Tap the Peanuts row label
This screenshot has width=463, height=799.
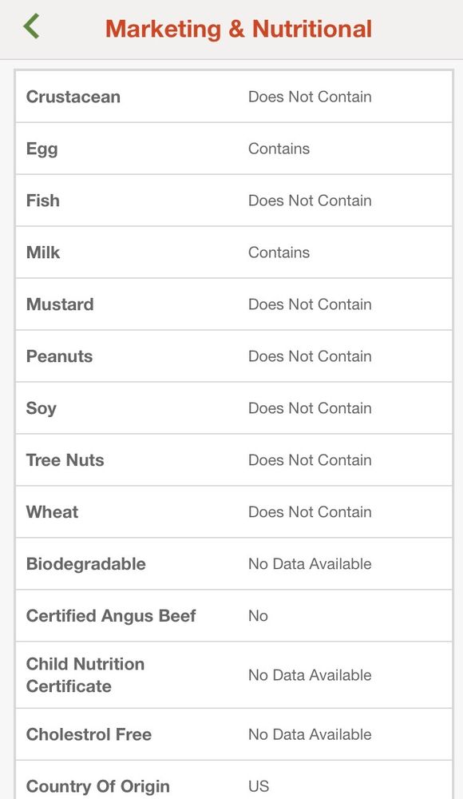tap(59, 356)
